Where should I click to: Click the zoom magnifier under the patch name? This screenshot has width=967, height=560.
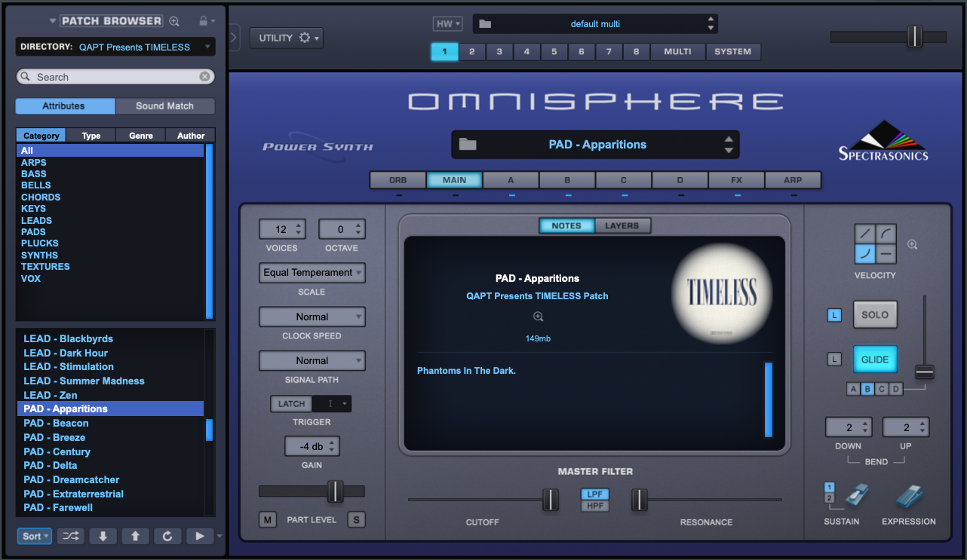pyautogui.click(x=538, y=317)
